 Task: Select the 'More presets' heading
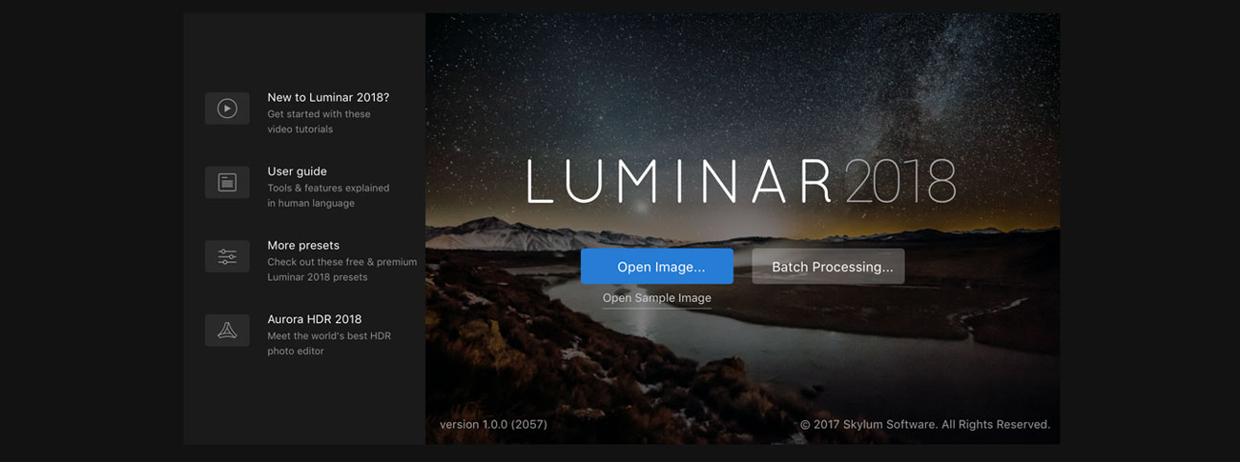point(303,245)
